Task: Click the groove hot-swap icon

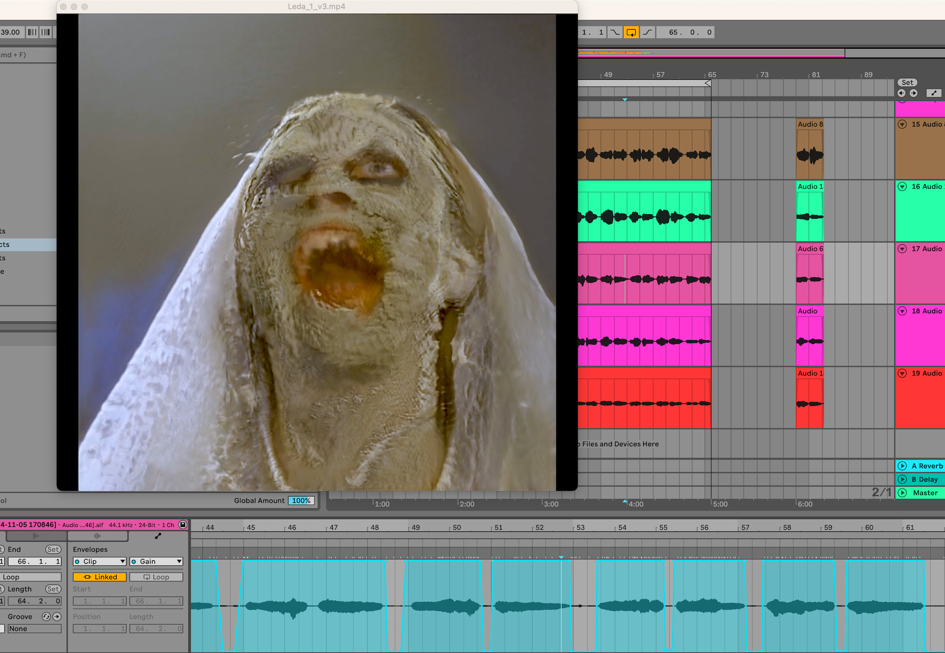Action: (46, 617)
